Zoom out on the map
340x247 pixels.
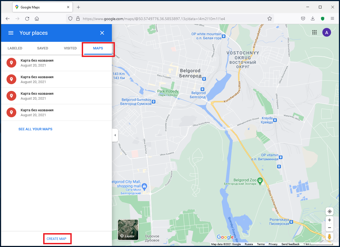coord(330,228)
